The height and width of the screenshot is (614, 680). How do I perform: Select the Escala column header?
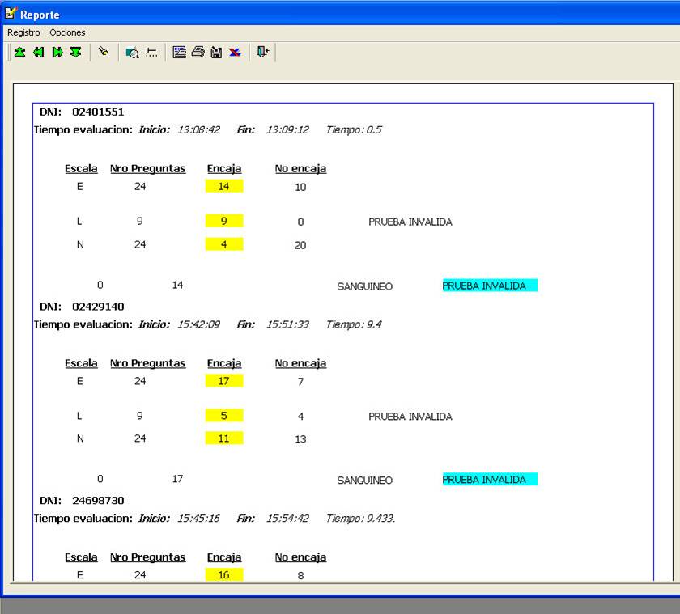[x=81, y=168]
